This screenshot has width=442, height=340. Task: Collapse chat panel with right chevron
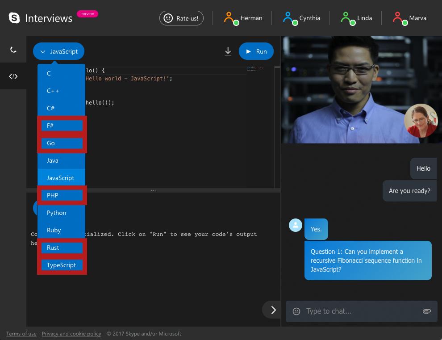[273, 310]
